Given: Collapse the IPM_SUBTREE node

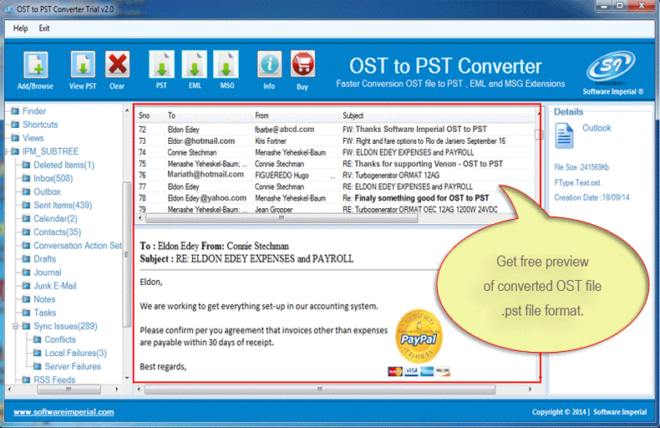Looking at the screenshot, I should click(x=7, y=151).
